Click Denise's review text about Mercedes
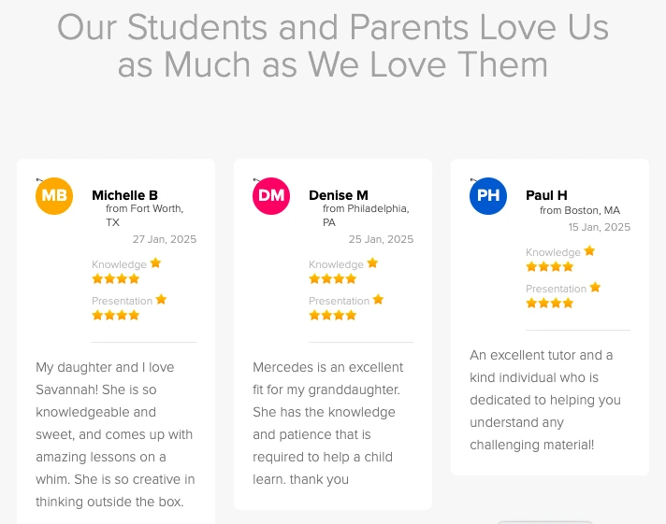This screenshot has height=524, width=666. (x=327, y=423)
